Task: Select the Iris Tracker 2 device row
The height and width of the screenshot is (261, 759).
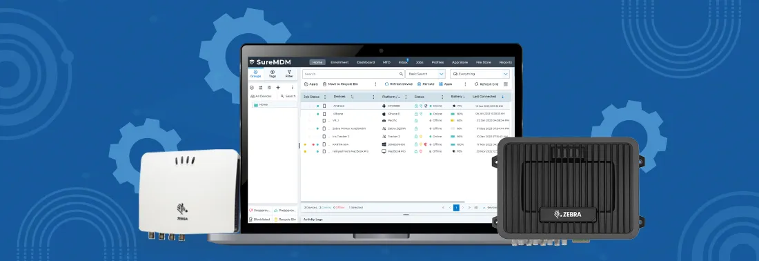Action: pyautogui.click(x=406, y=137)
